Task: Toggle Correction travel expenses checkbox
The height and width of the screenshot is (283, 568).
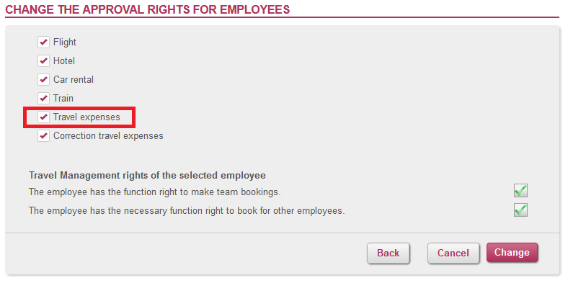Action: (x=43, y=135)
